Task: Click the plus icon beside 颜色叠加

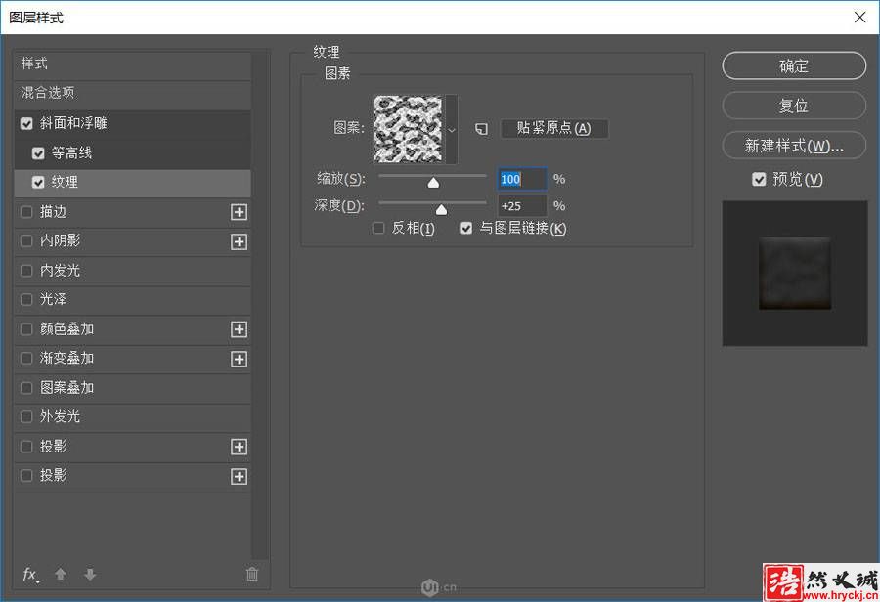Action: [240, 329]
